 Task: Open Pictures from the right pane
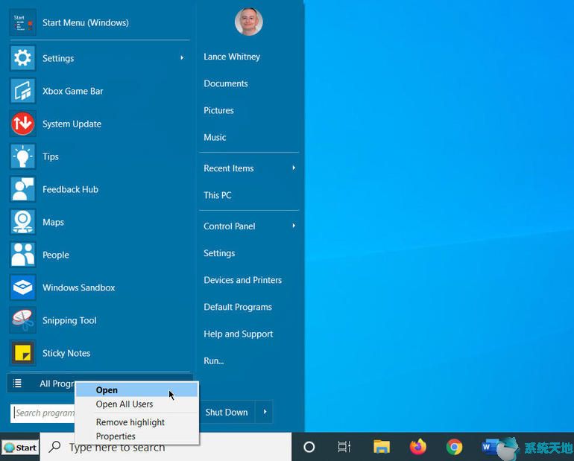click(218, 110)
